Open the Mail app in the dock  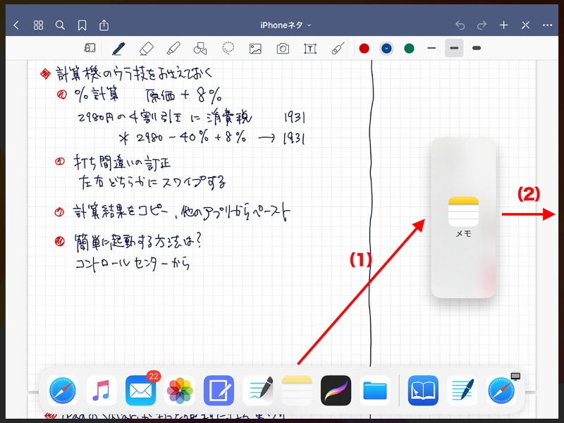click(140, 390)
